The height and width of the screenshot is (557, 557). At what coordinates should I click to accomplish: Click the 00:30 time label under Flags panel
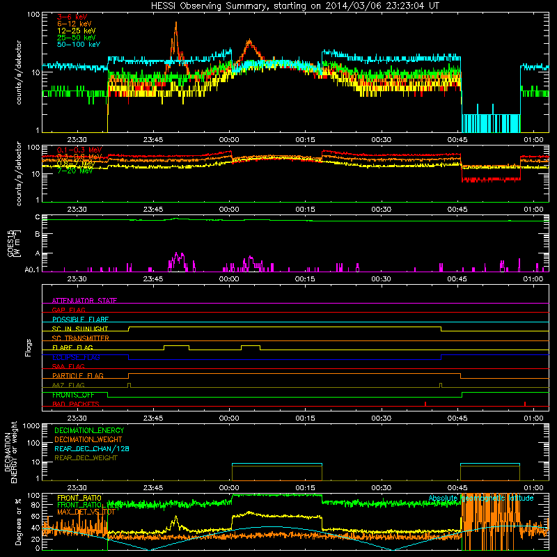click(381, 418)
